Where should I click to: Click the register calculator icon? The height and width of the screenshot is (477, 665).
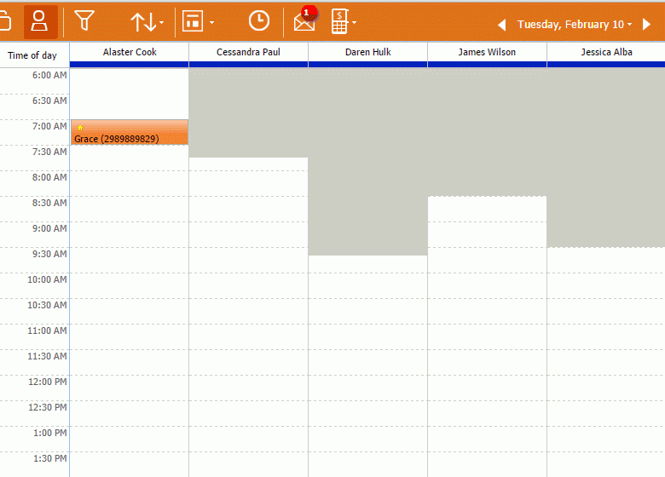[x=339, y=21]
